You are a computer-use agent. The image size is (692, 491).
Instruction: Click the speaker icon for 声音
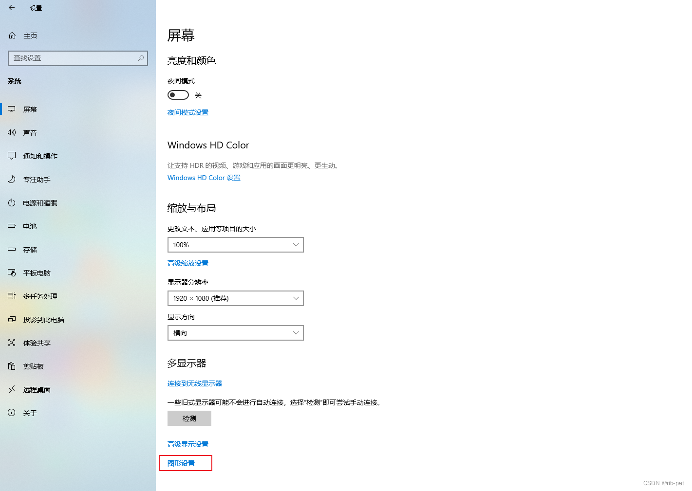(12, 132)
